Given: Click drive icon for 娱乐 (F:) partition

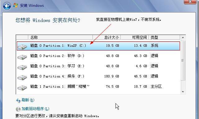Looking at the screenshot, I should (x=22, y=77).
